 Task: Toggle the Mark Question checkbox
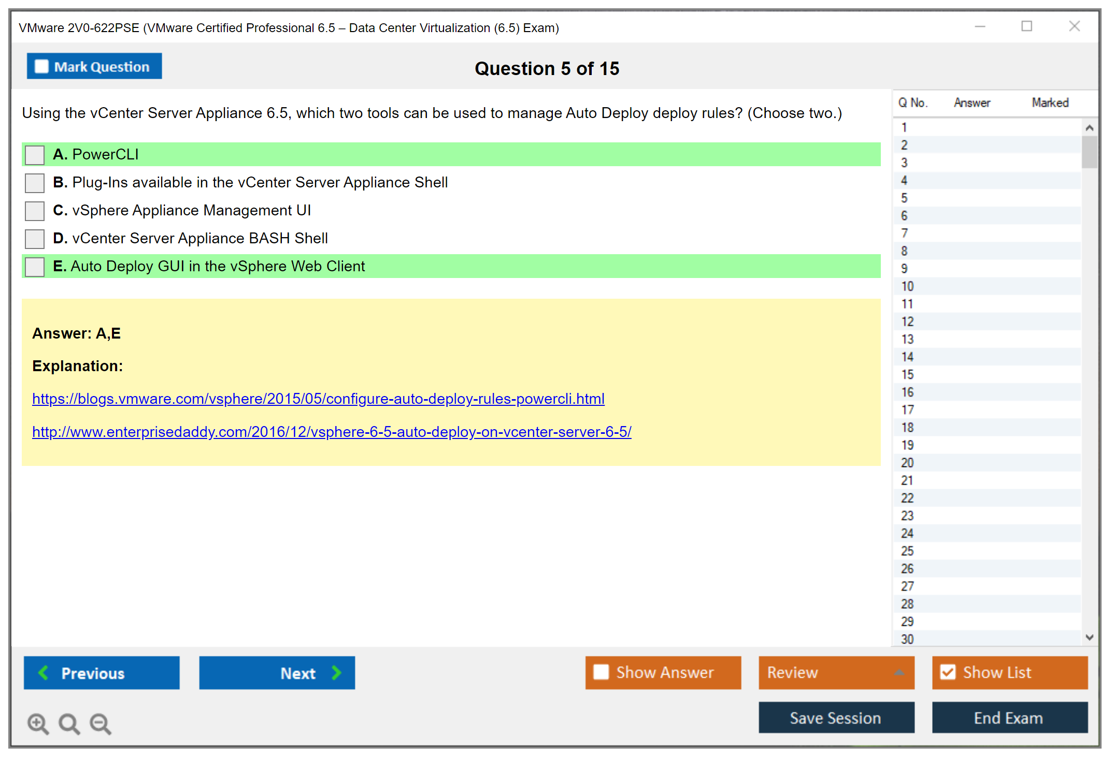pyautogui.click(x=41, y=67)
